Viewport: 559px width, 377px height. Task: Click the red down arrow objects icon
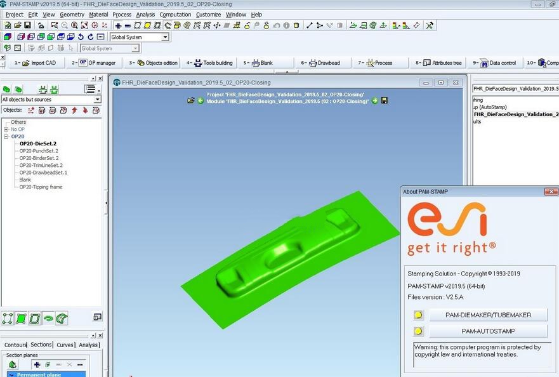(85, 110)
